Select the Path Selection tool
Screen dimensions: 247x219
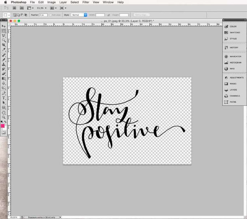pyautogui.click(x=4, y=103)
